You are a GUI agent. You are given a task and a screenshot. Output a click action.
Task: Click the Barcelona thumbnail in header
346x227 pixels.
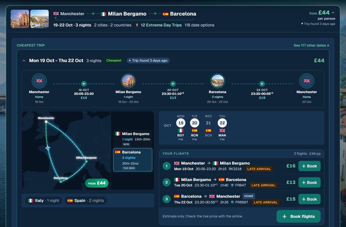tap(40, 19)
